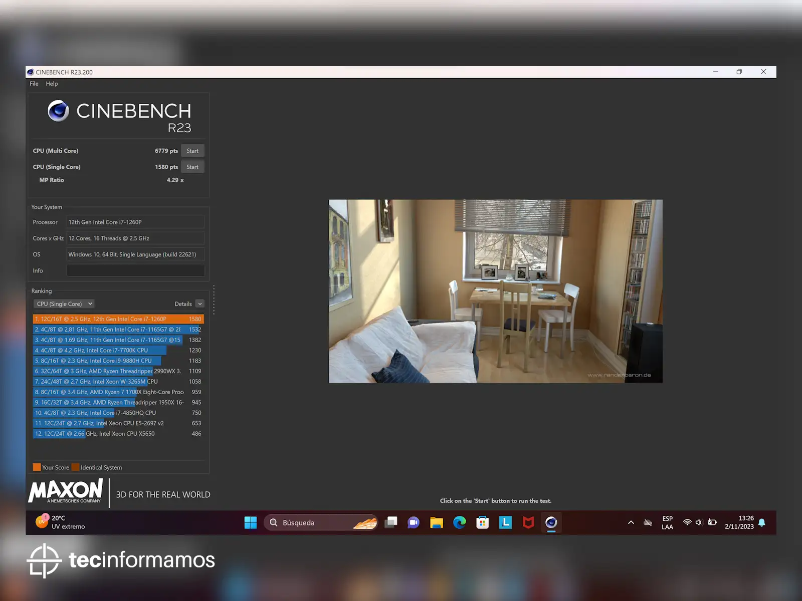This screenshot has width=802, height=601.
Task: Open the File menu
Action: point(34,84)
